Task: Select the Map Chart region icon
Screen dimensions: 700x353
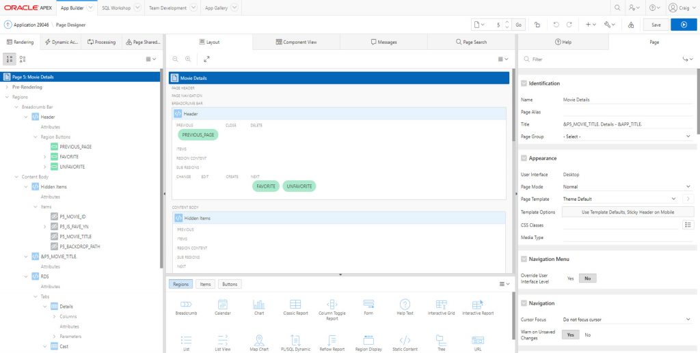Action: click(259, 343)
